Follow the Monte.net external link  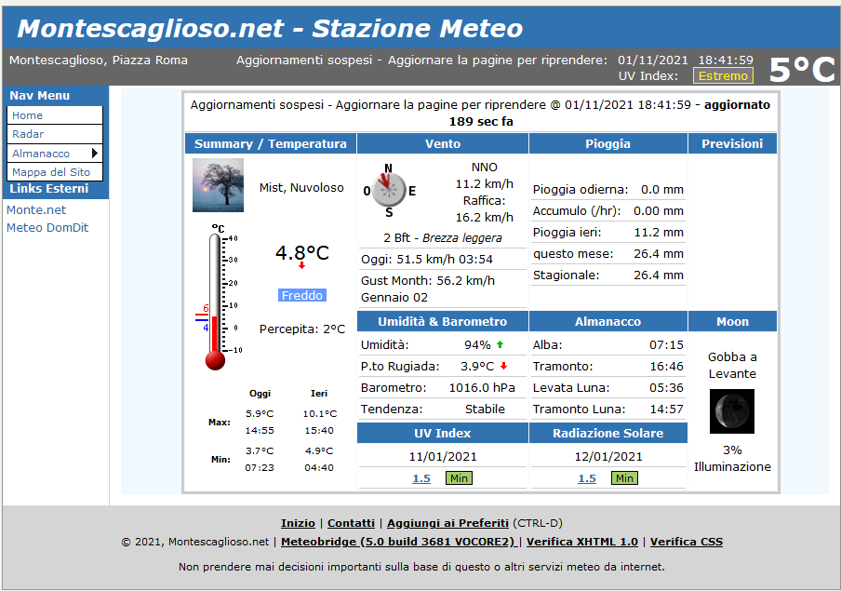point(36,210)
